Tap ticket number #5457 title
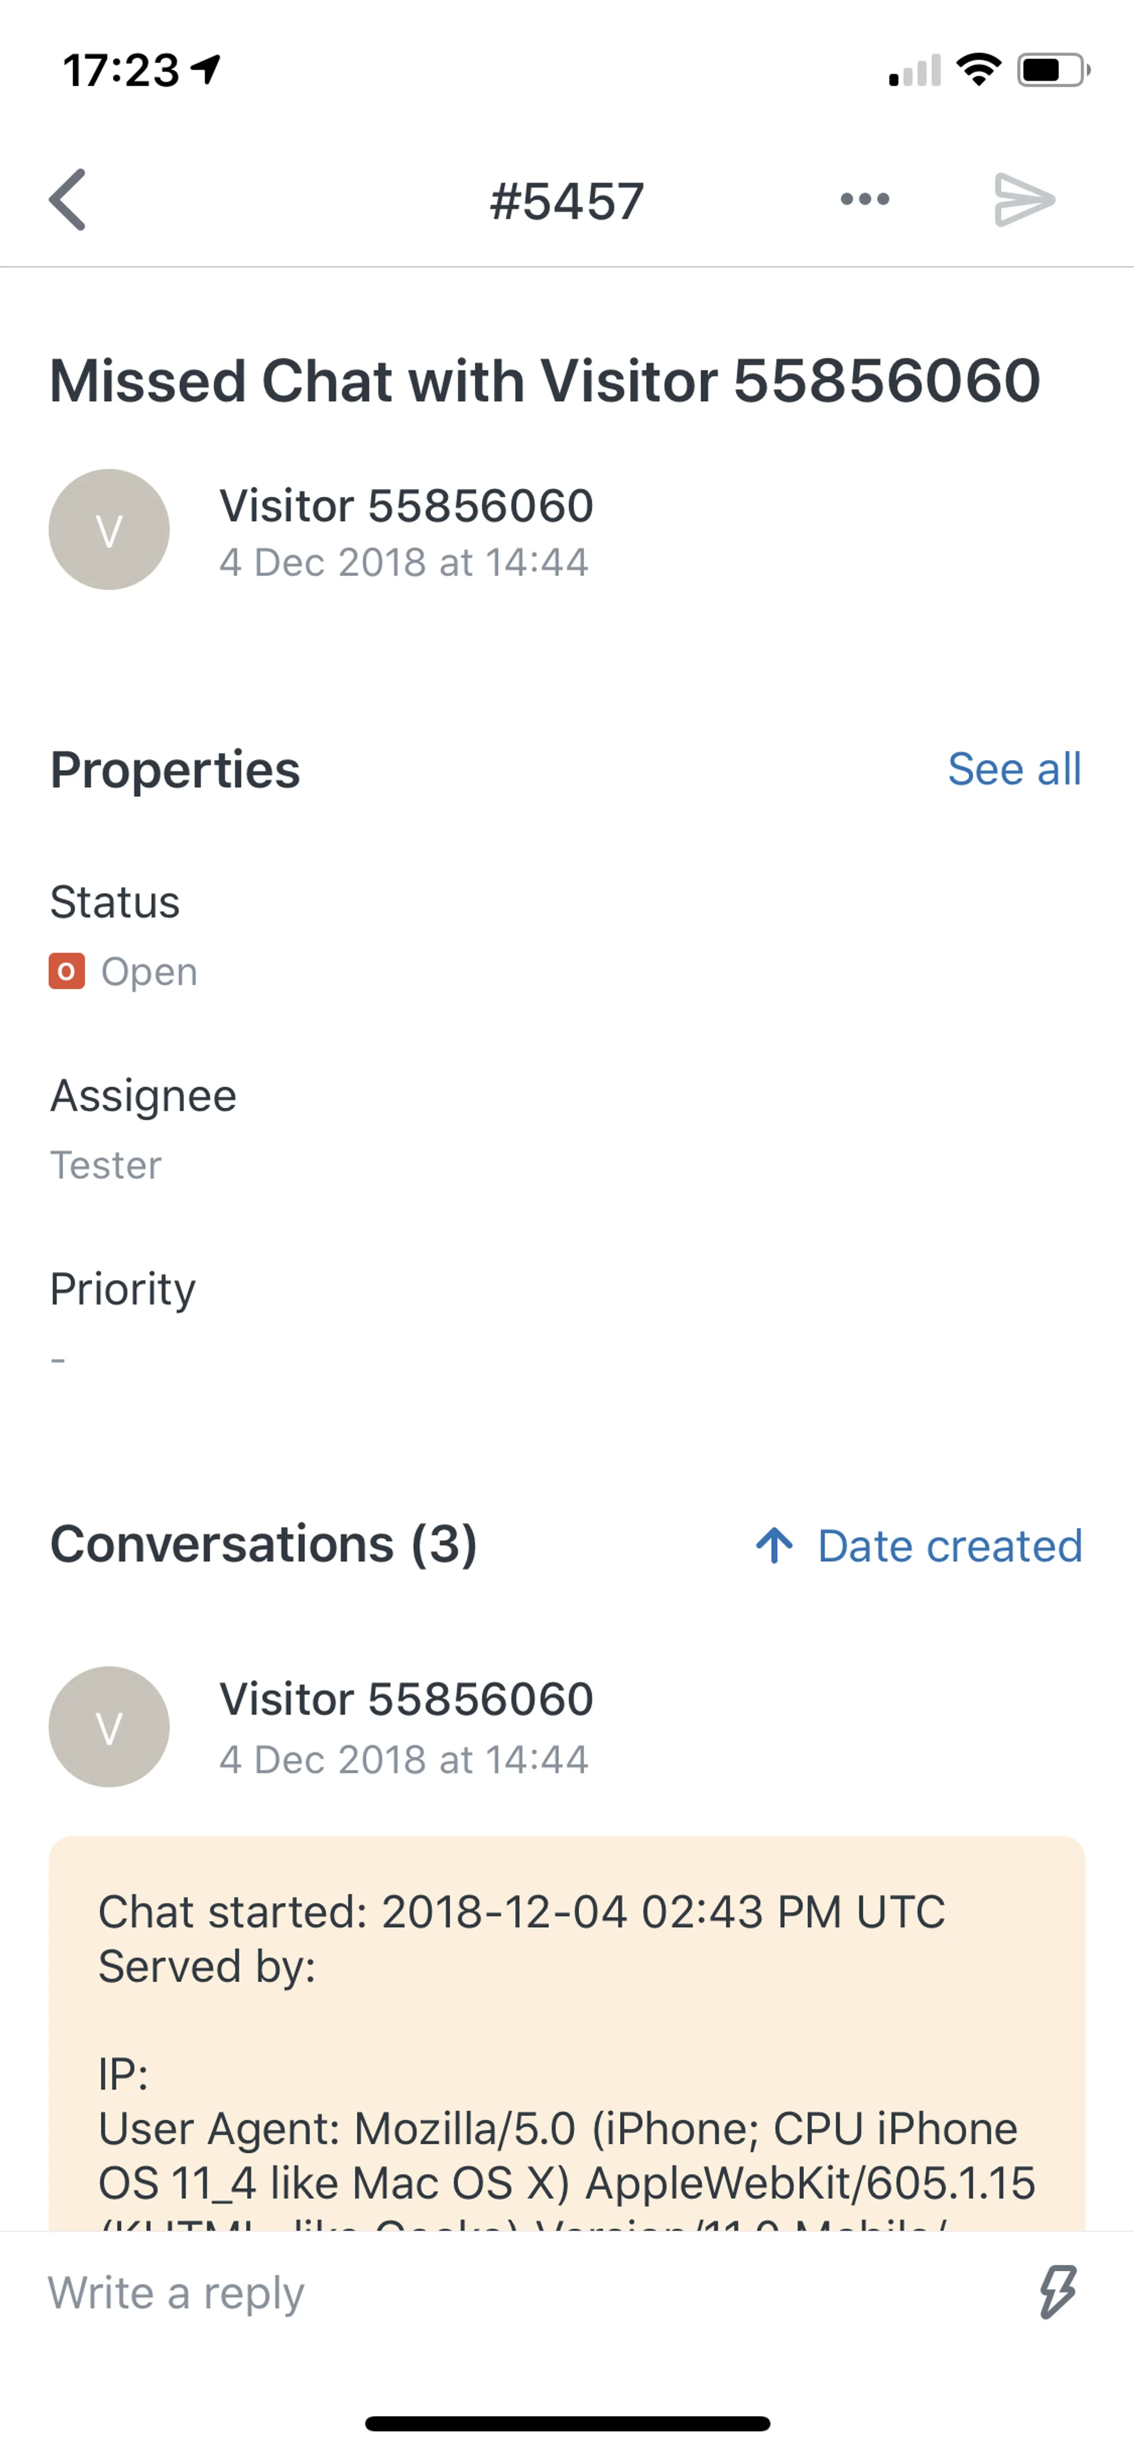 pos(567,201)
